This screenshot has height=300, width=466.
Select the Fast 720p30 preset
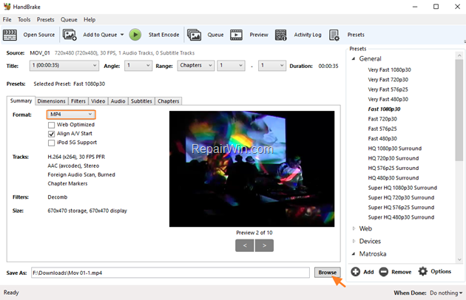tap(382, 119)
